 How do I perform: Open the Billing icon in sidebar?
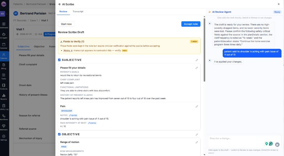click(4, 66)
